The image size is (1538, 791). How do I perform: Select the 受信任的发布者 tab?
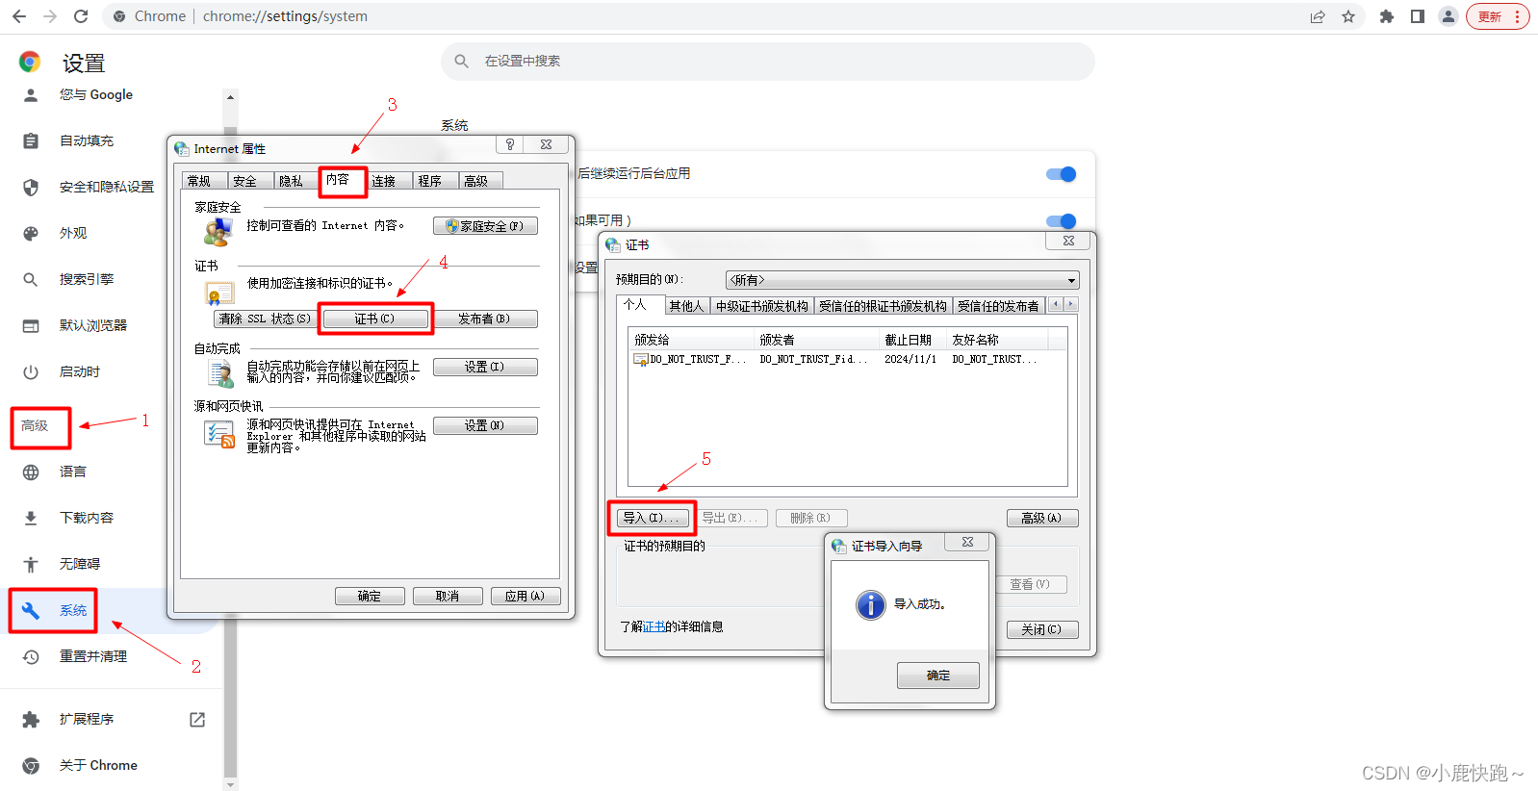tap(999, 306)
